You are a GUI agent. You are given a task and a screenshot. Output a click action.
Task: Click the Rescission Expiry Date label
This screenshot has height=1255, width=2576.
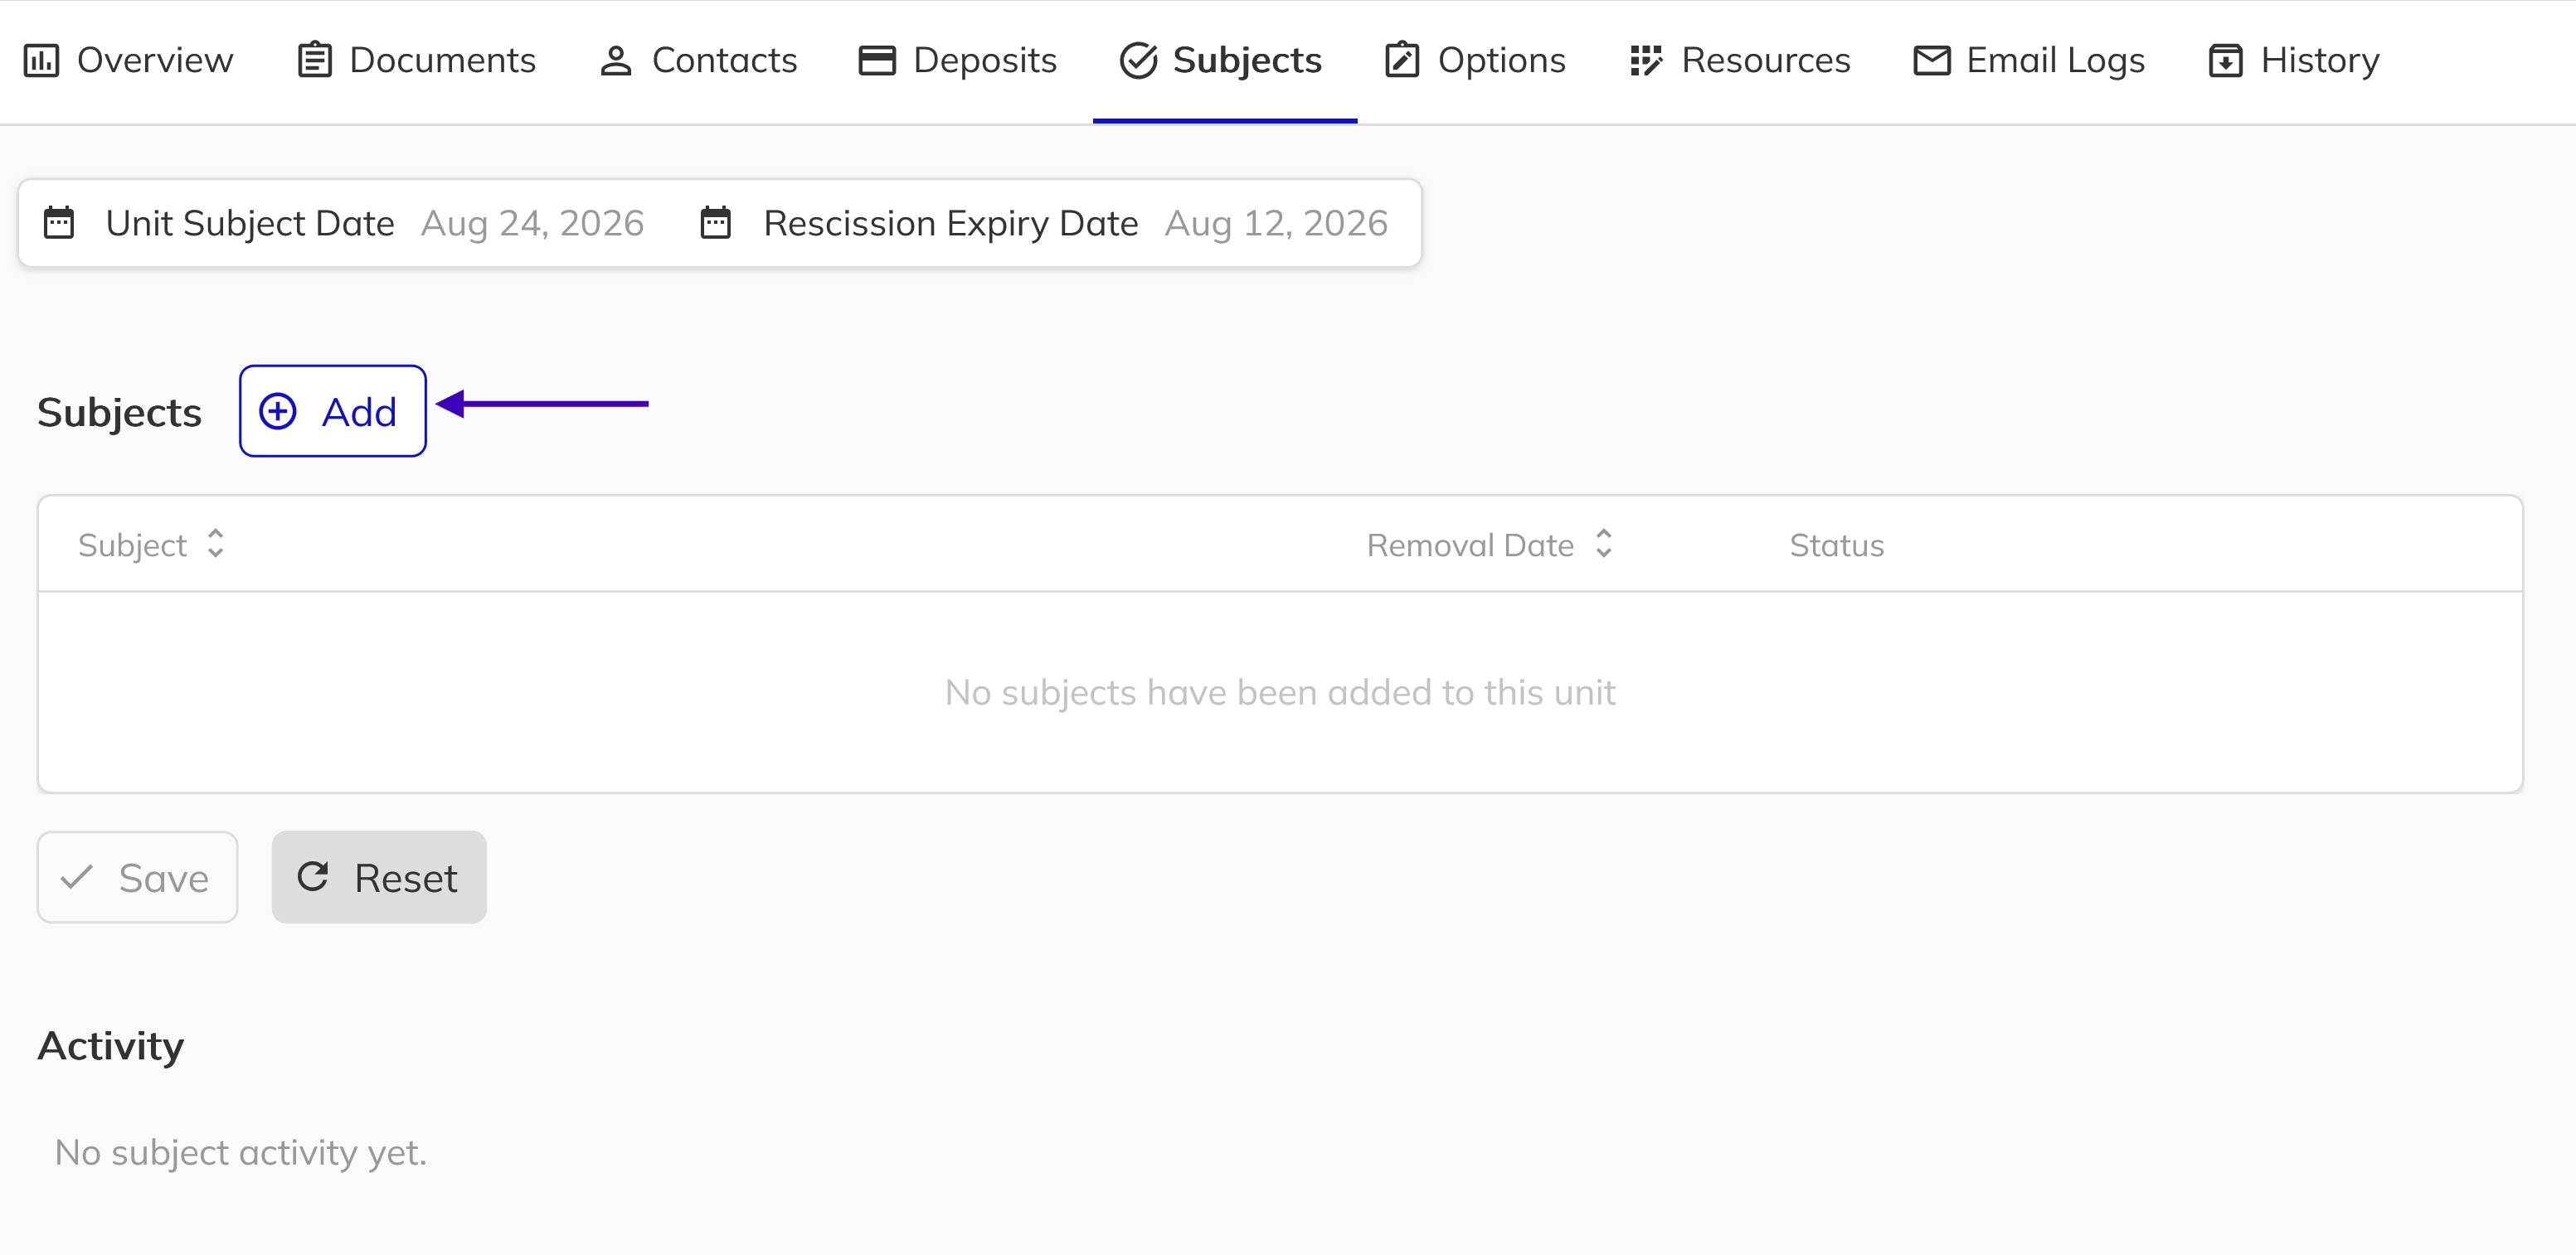tap(951, 224)
